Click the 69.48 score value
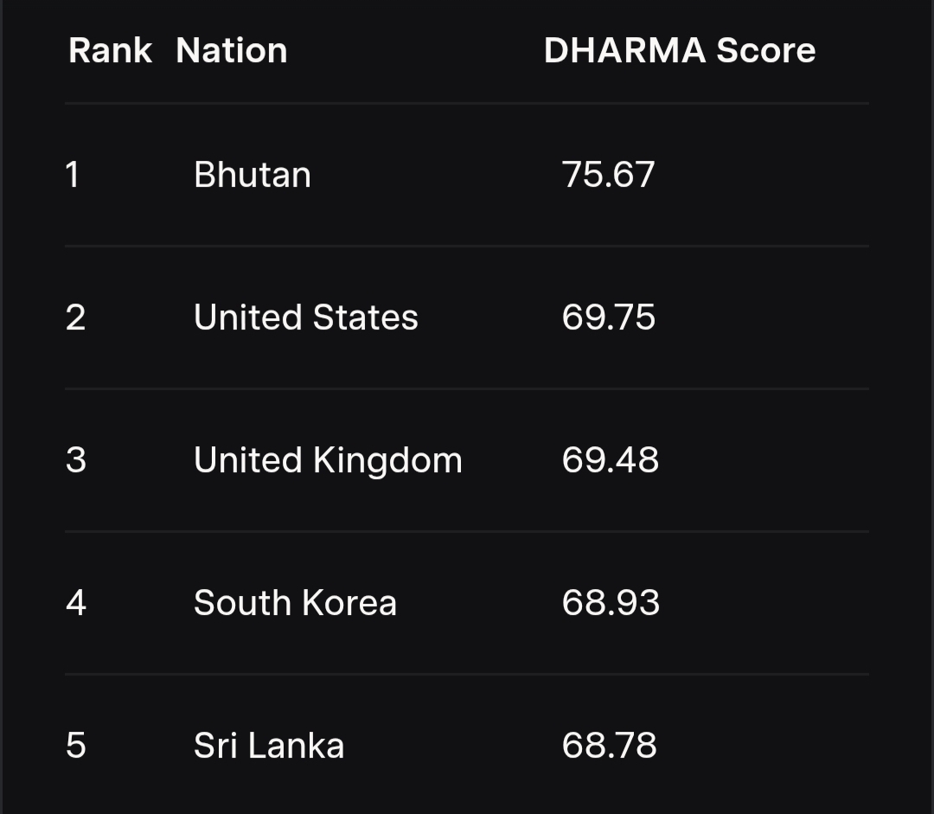The width and height of the screenshot is (934, 814). pyautogui.click(x=610, y=460)
